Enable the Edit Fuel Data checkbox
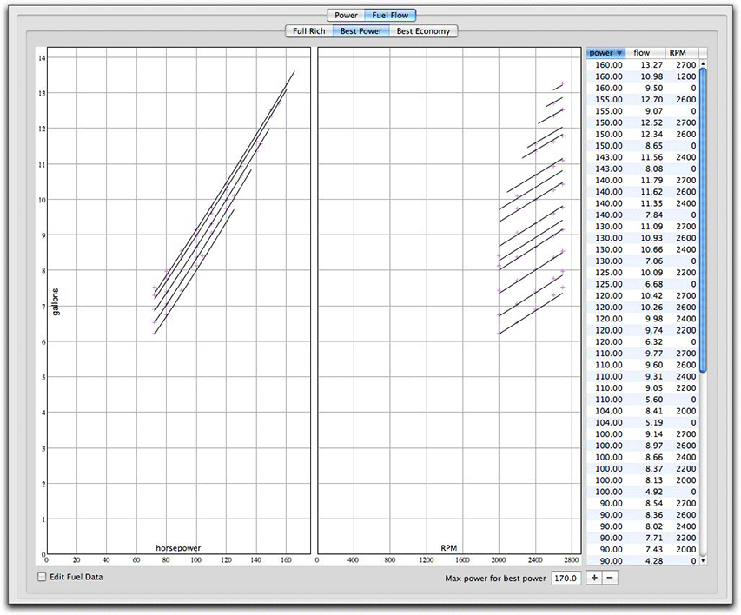The width and height of the screenshot is (741, 615). click(42, 577)
